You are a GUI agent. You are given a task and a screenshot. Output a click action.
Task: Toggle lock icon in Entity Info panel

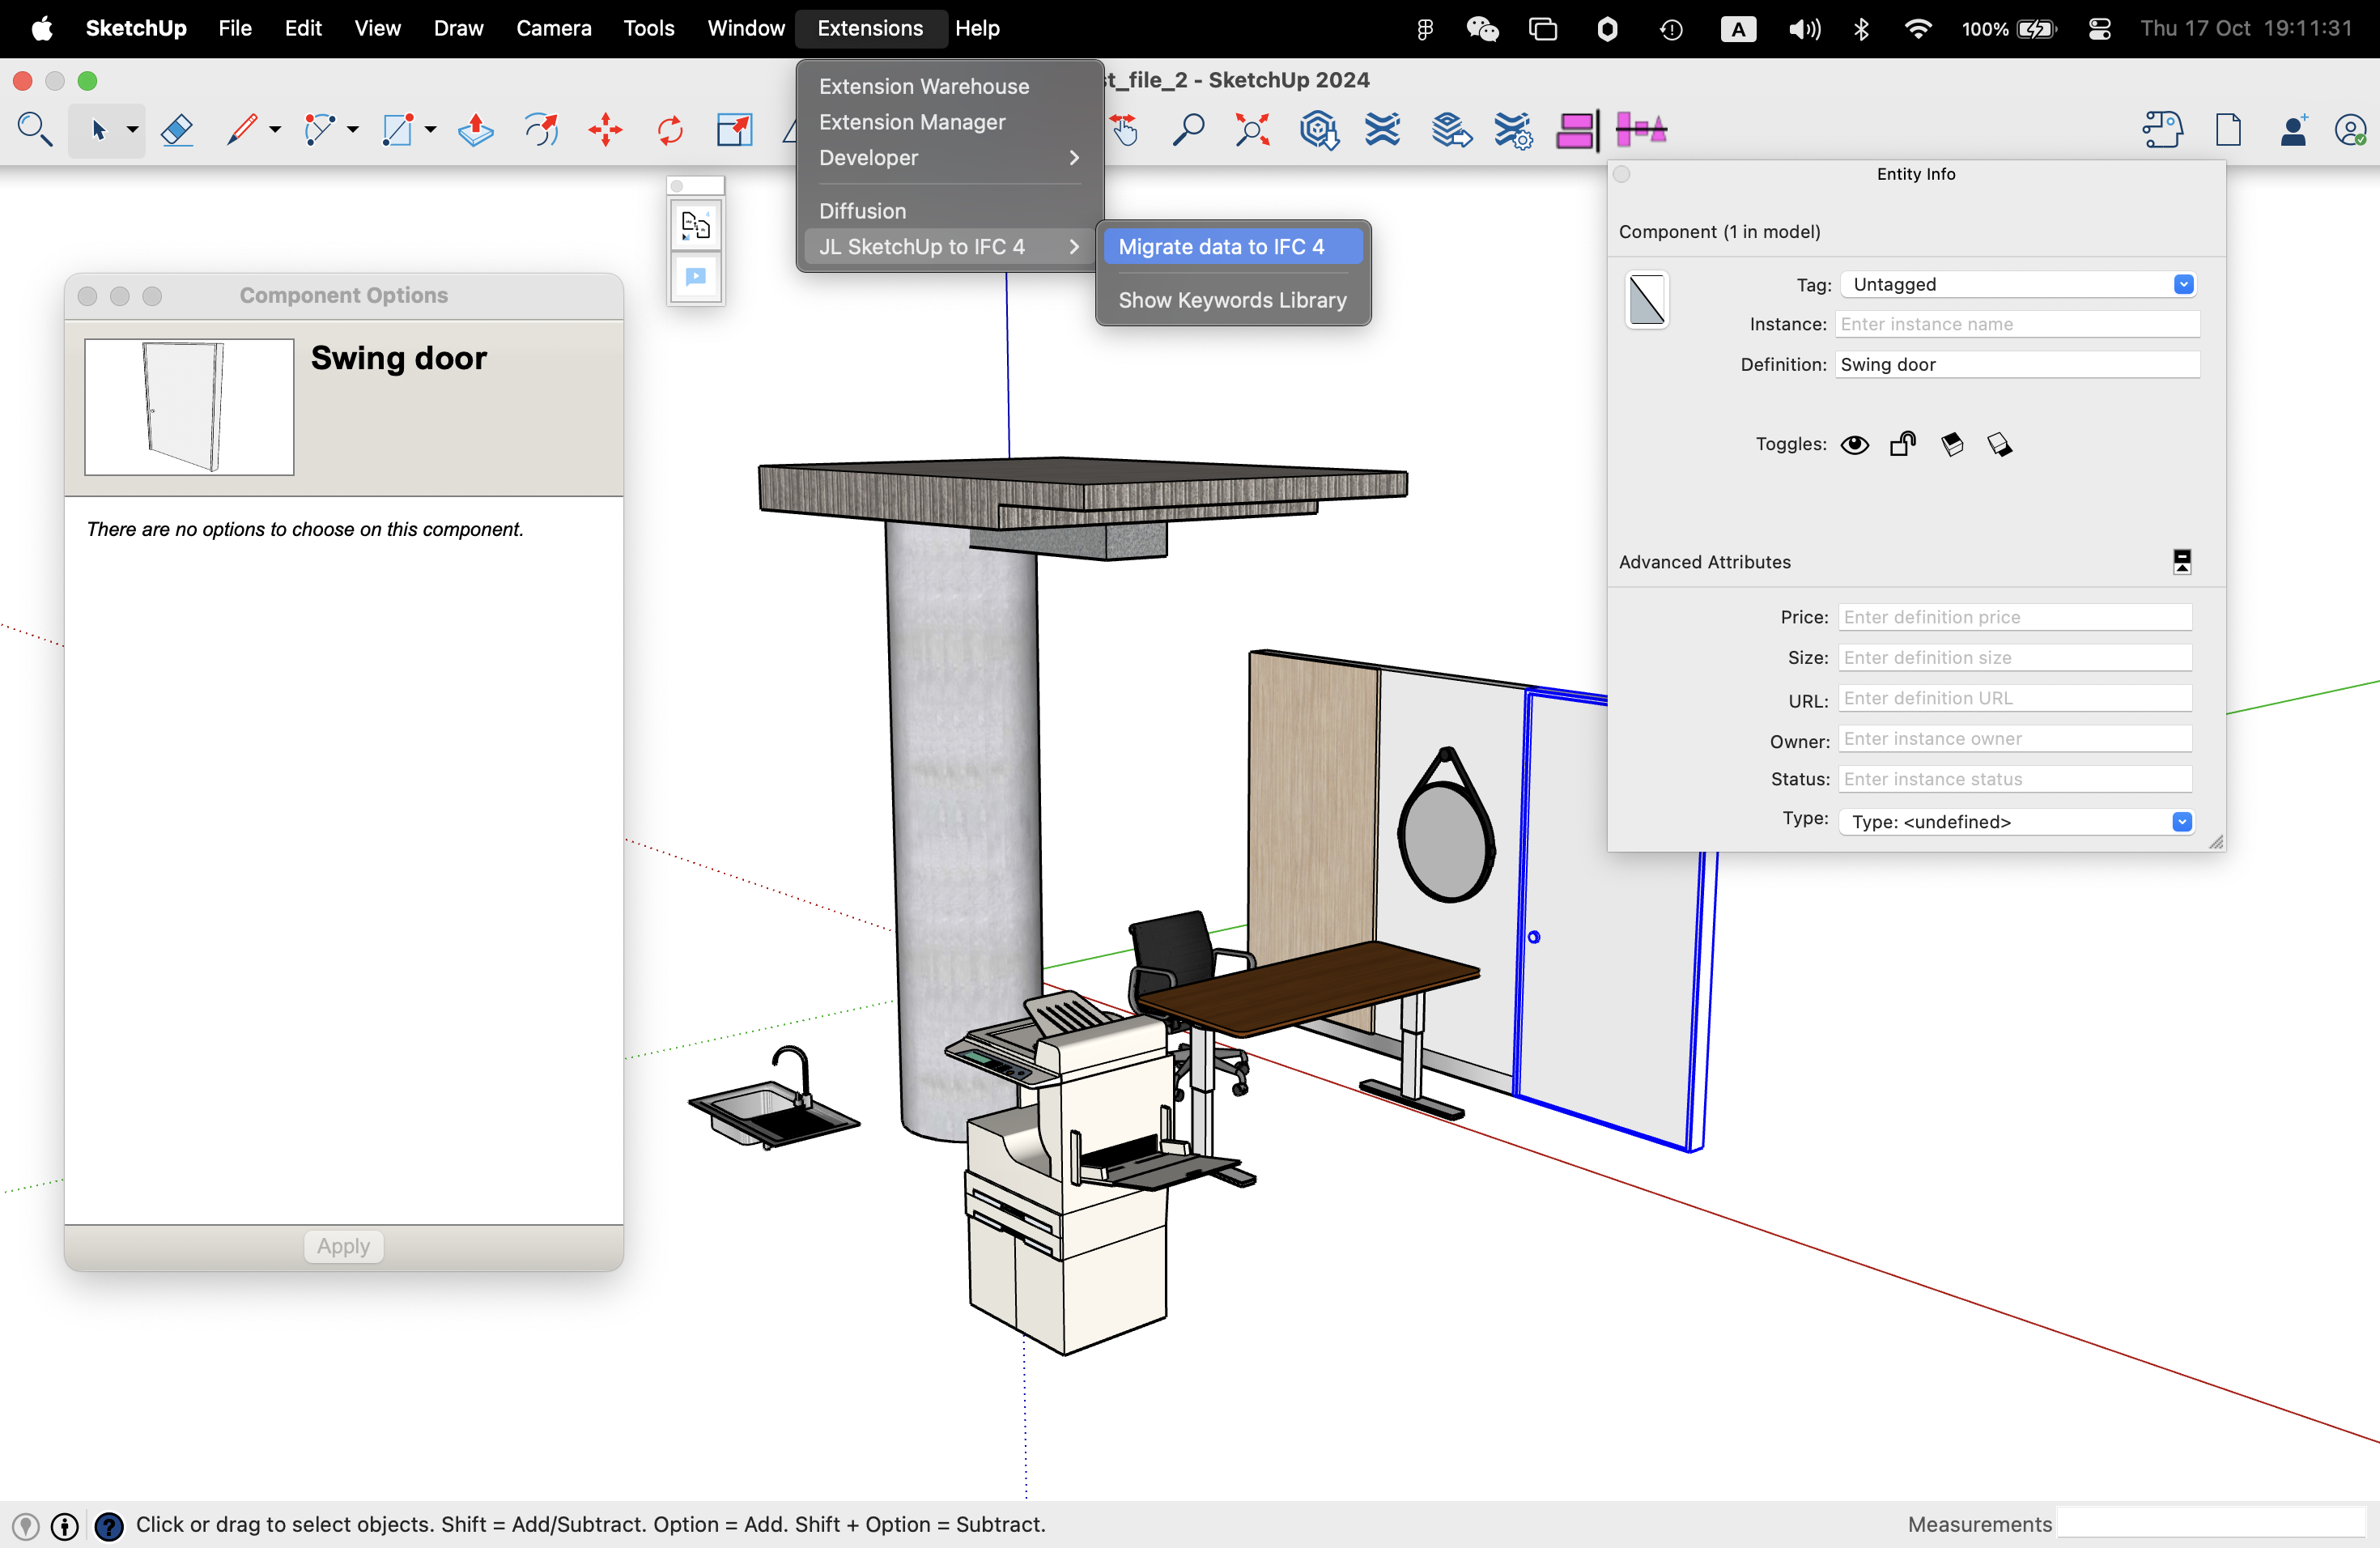tap(1903, 444)
